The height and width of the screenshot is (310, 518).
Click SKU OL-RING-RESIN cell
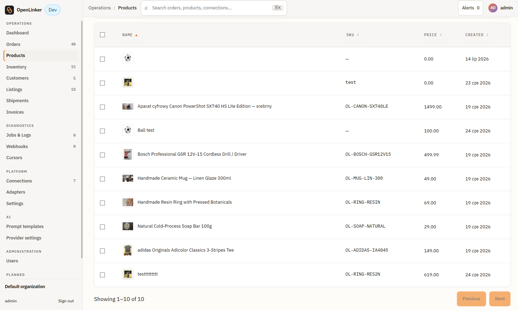pyautogui.click(x=363, y=202)
